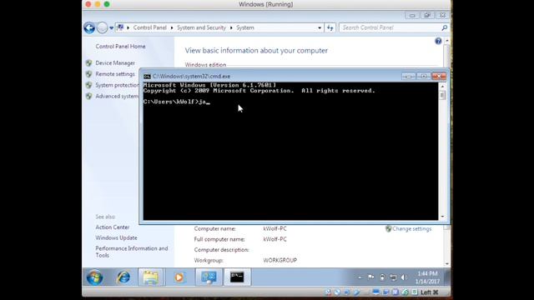Open Performance Information and Tools link
This screenshot has width=534, height=300.
(132, 252)
